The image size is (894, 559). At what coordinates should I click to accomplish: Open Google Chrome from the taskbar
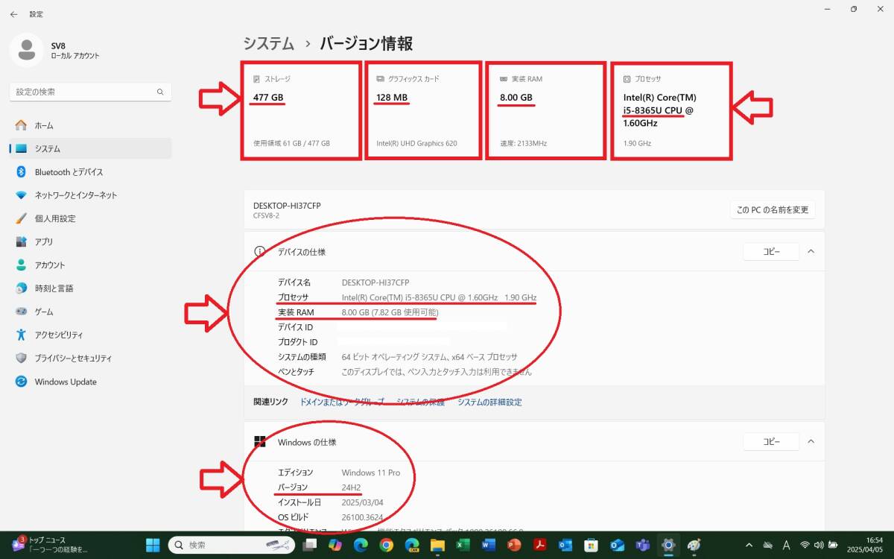click(386, 545)
